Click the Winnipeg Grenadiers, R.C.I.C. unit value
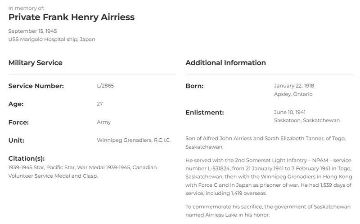The height and width of the screenshot is (224, 360). click(x=134, y=140)
